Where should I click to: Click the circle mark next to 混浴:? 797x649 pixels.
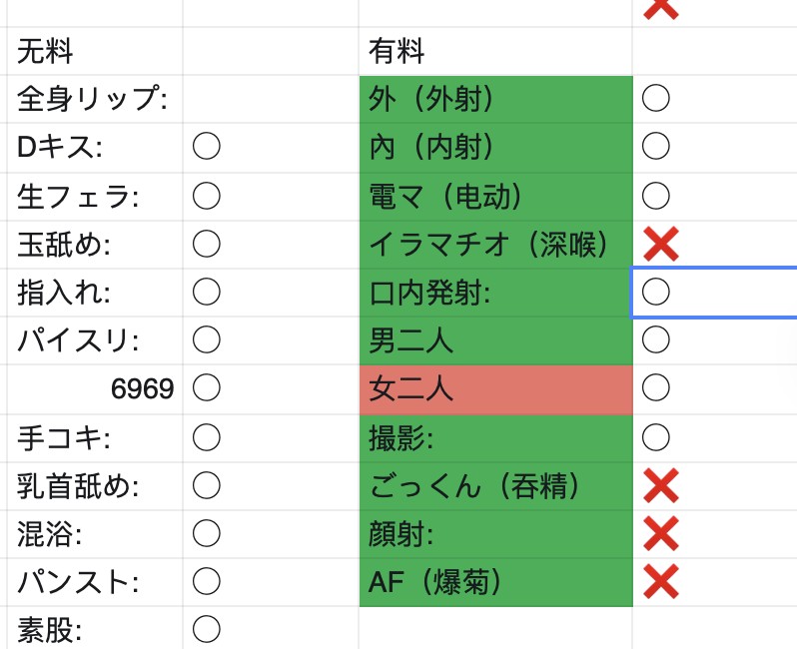(207, 533)
